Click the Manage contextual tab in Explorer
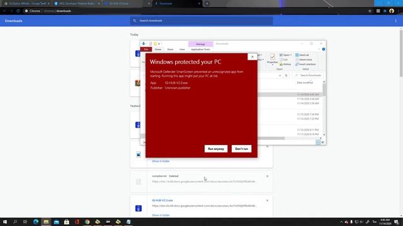The height and width of the screenshot is (226, 403). (x=200, y=44)
